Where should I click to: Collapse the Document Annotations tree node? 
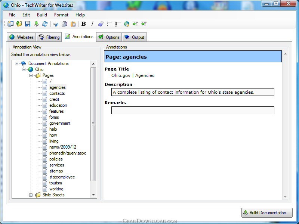[x=16, y=63]
